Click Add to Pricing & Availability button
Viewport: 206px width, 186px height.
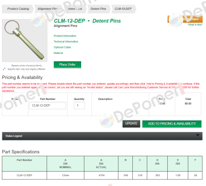click(172, 124)
